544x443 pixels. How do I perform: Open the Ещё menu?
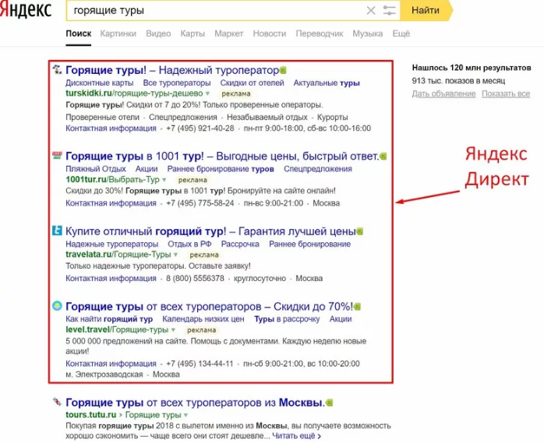tap(401, 33)
